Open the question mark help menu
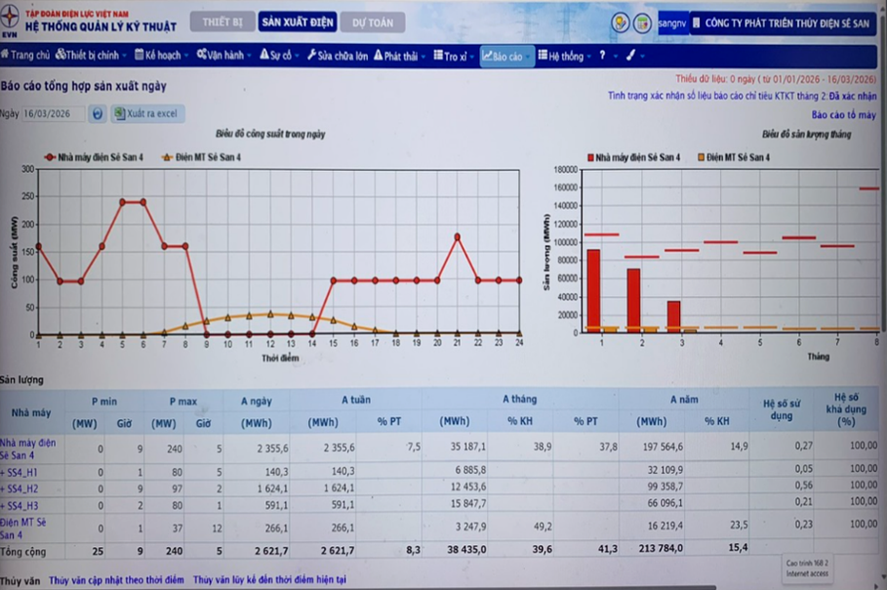The width and height of the screenshot is (887, 590). click(602, 55)
